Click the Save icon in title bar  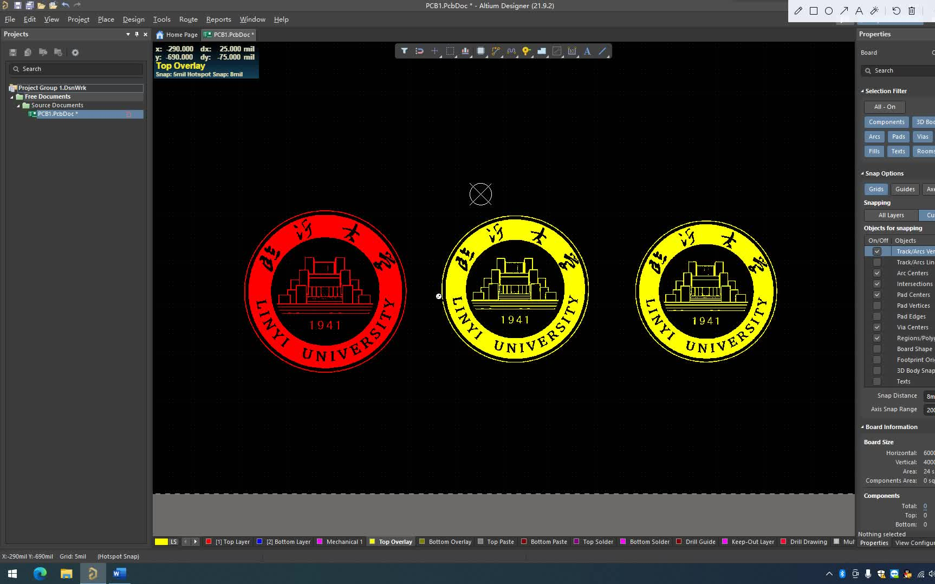click(x=17, y=5)
